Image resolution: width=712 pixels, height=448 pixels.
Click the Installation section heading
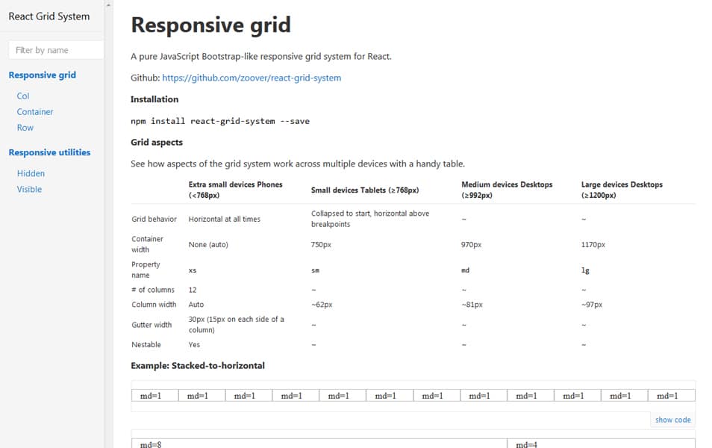coord(154,99)
